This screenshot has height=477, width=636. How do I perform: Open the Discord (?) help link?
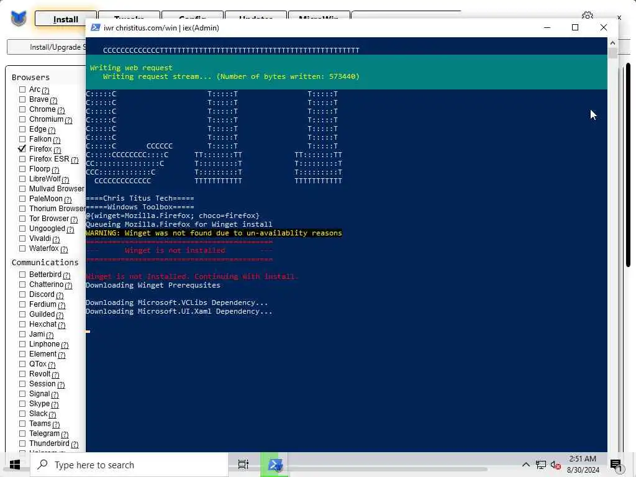pyautogui.click(x=60, y=295)
